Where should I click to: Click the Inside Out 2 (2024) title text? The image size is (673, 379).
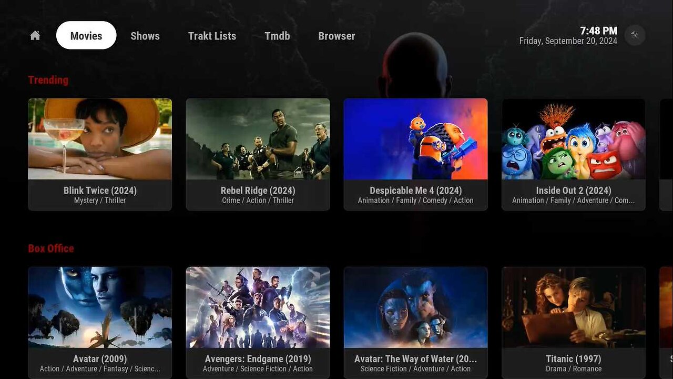click(x=573, y=191)
